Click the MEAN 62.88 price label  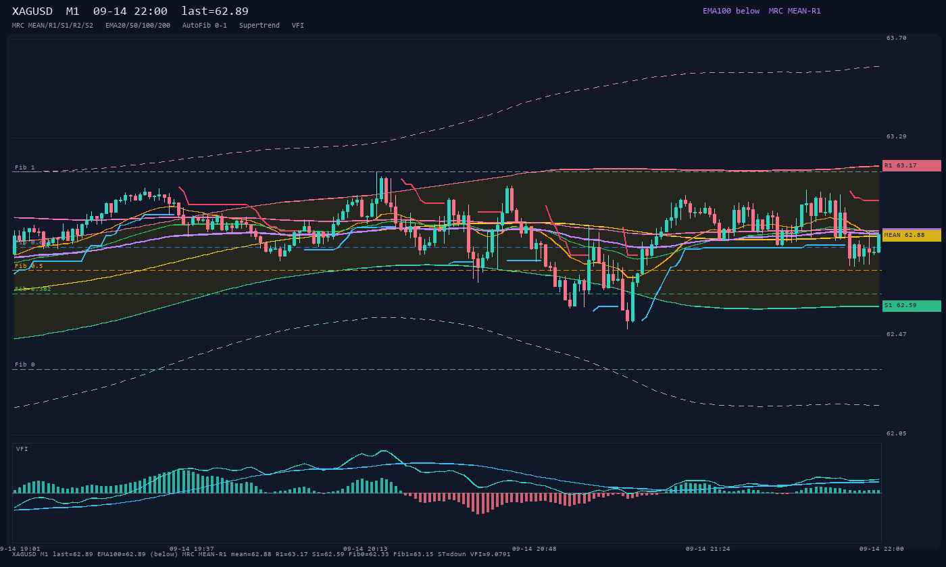(912, 236)
